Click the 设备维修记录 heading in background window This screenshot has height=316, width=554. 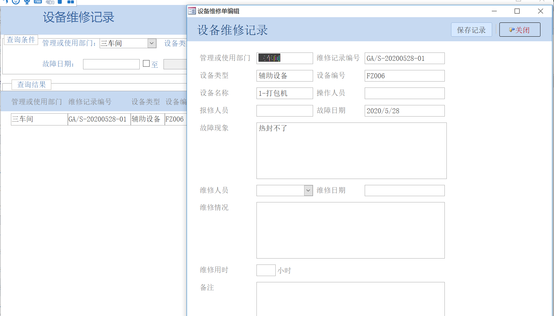point(79,17)
